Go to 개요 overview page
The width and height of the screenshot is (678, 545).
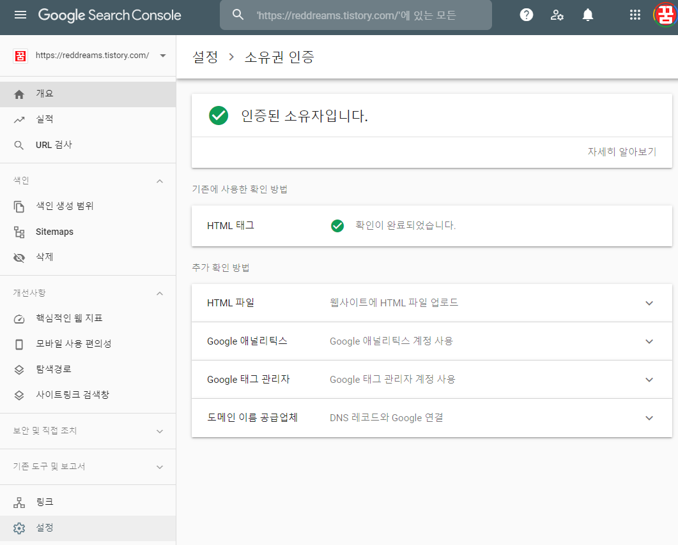(x=88, y=94)
